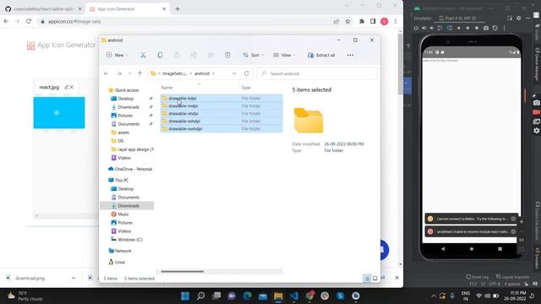Click the emulator rotate right icon

[x=449, y=28]
